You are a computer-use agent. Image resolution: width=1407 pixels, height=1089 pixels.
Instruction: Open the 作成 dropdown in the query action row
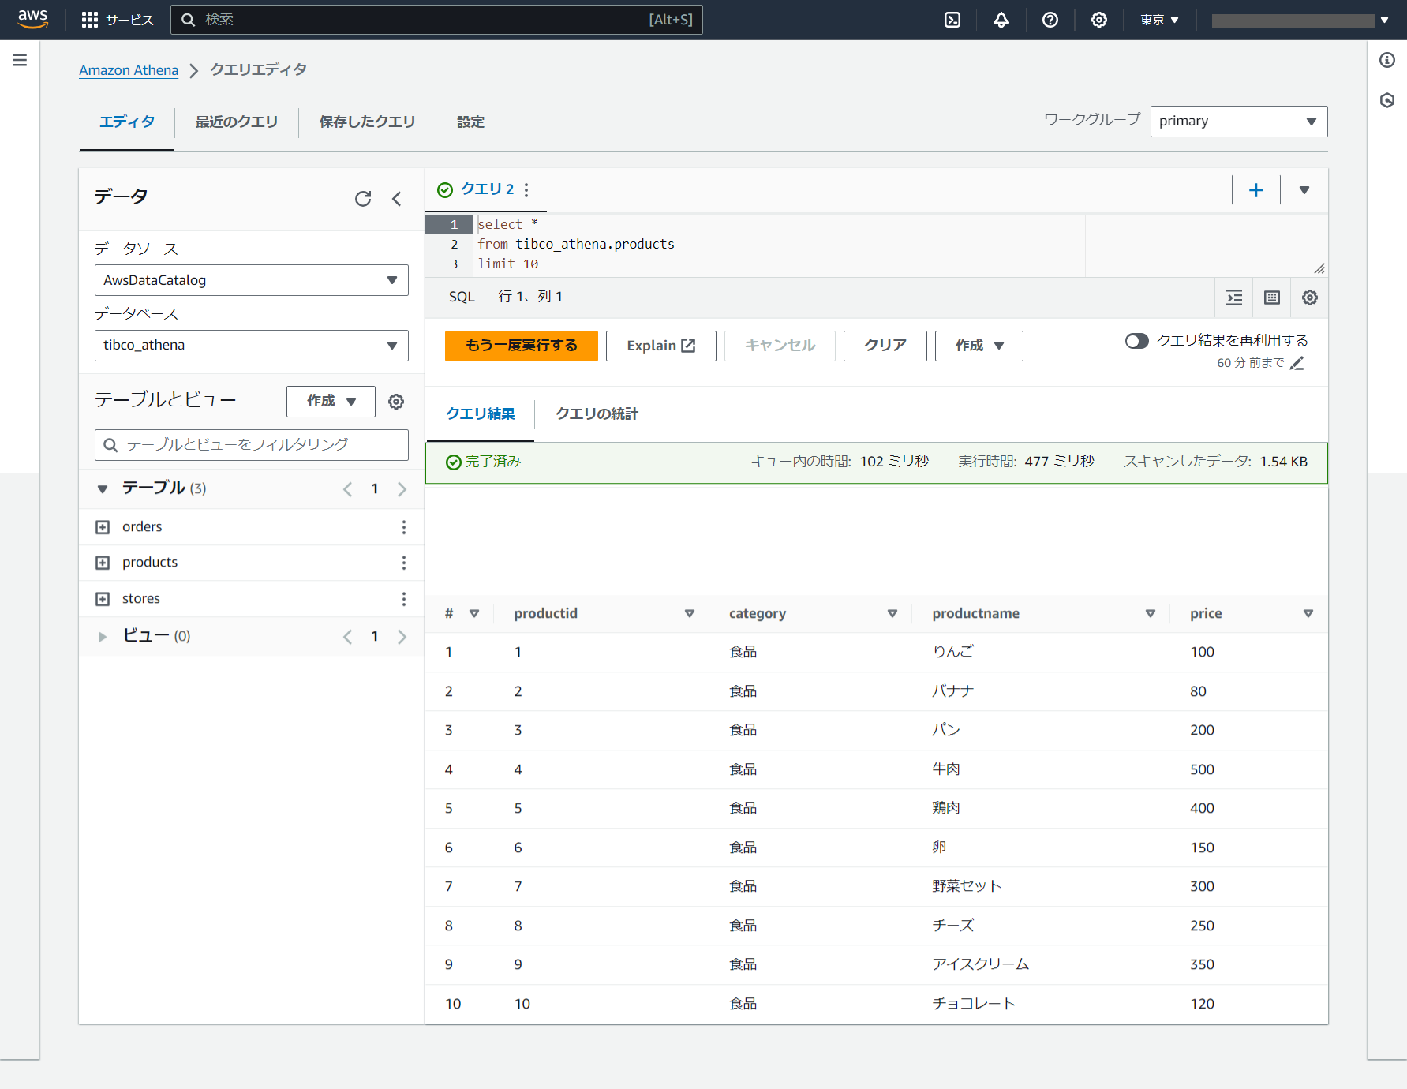click(979, 346)
